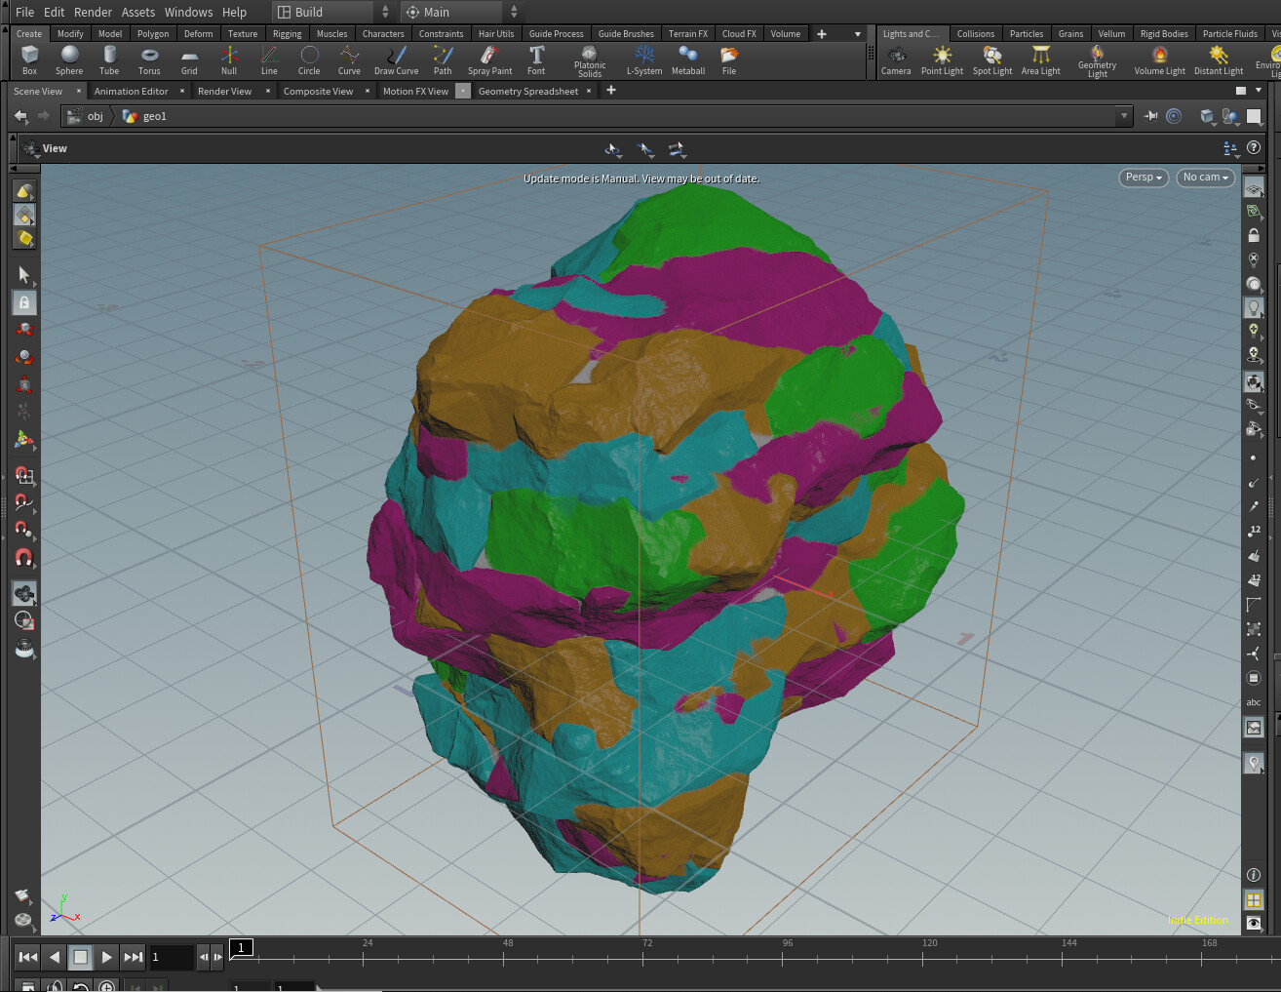Viewport: 1281px width, 992px height.
Task: Toggle the lock icon in right display toolbar
Action: 1254,235
